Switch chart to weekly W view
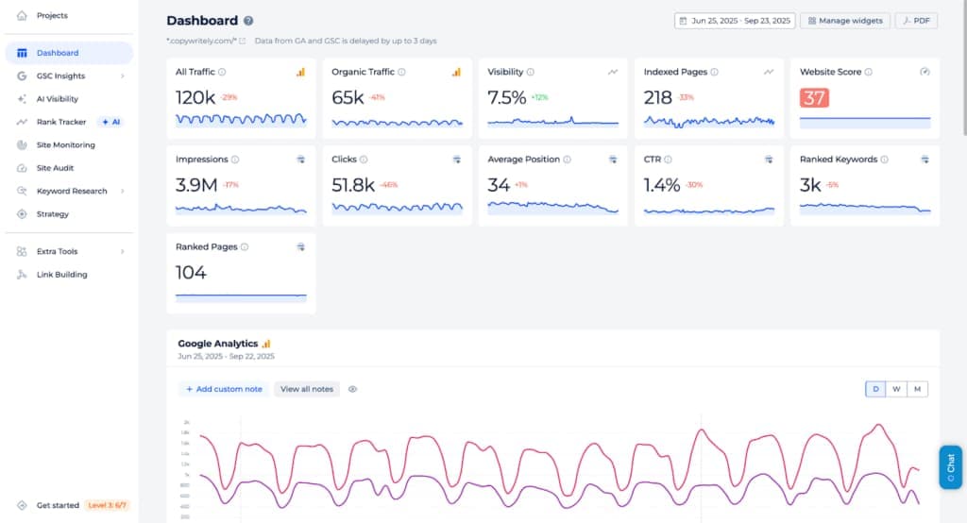 pos(897,389)
